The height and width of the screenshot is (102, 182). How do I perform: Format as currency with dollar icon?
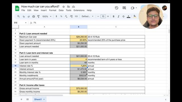pyautogui.click(x=56, y=16)
